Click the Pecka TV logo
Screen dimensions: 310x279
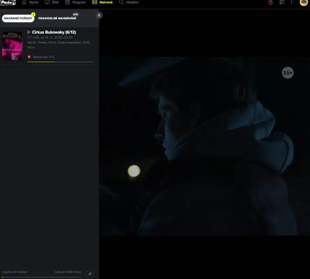coord(8,2)
